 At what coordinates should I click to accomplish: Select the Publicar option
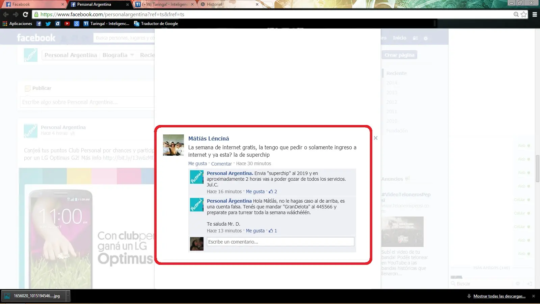click(x=38, y=88)
